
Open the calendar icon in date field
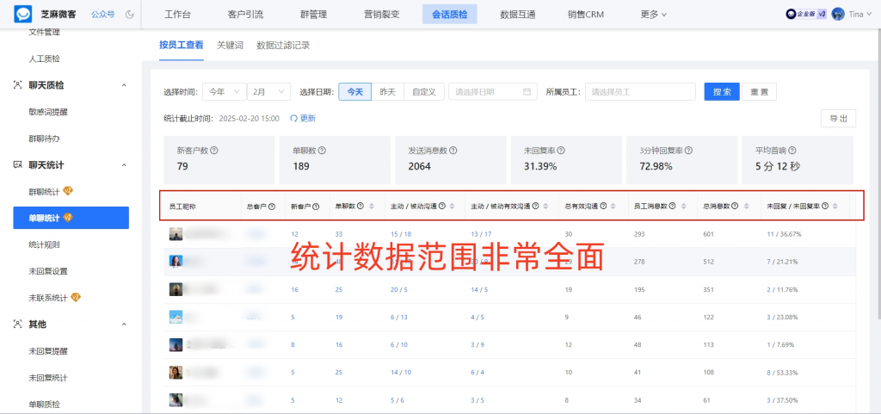coord(527,92)
